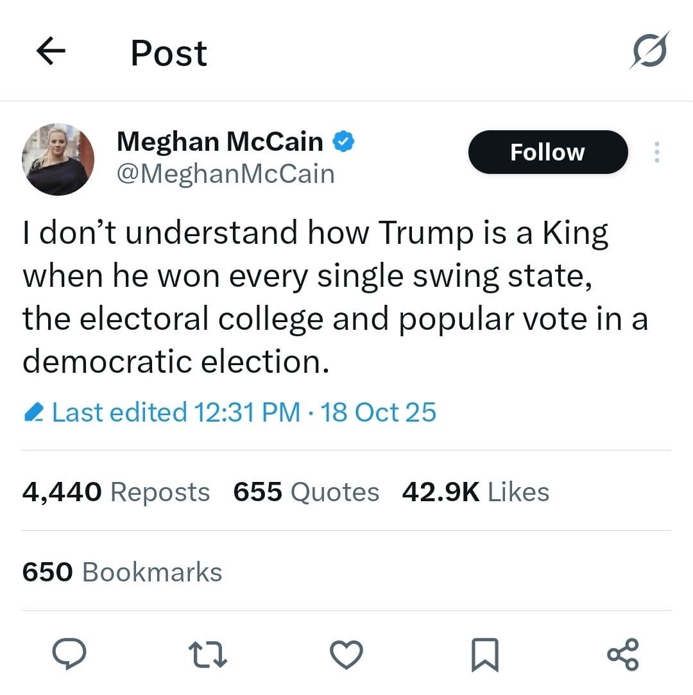Follow Meghan McCain

coord(547,152)
